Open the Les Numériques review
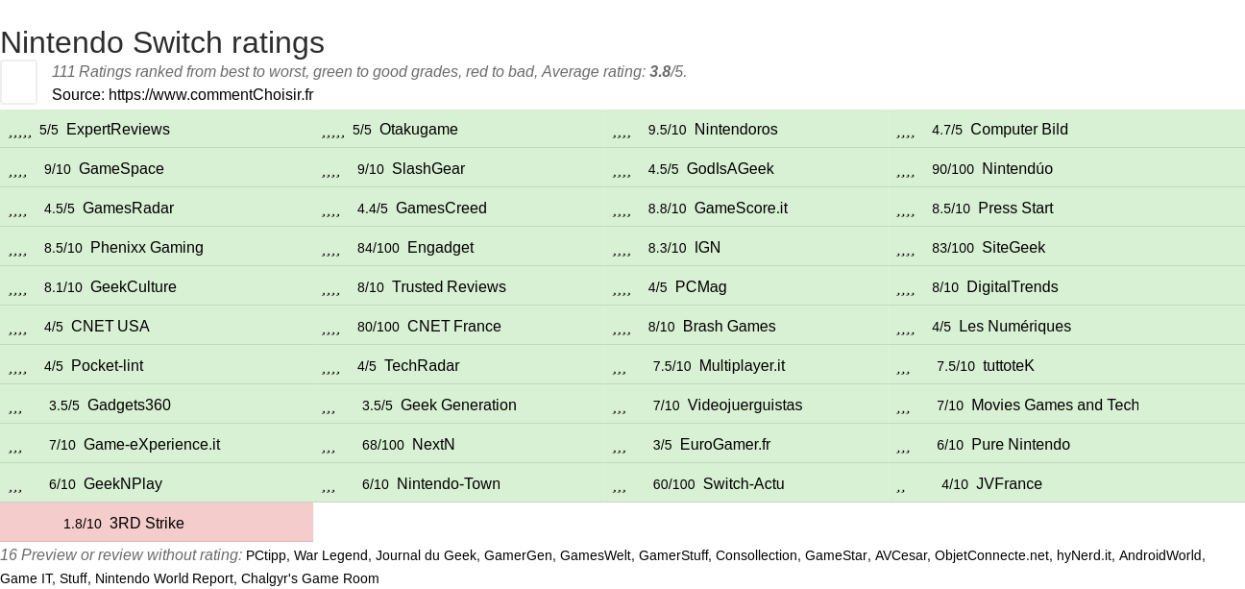The image size is (1245, 589). (1014, 327)
